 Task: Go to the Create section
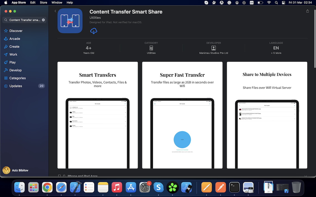click(14, 46)
